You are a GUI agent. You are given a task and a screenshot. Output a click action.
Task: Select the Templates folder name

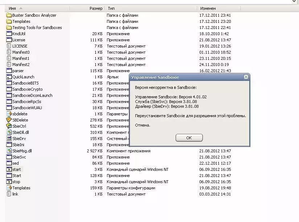pos(21,21)
